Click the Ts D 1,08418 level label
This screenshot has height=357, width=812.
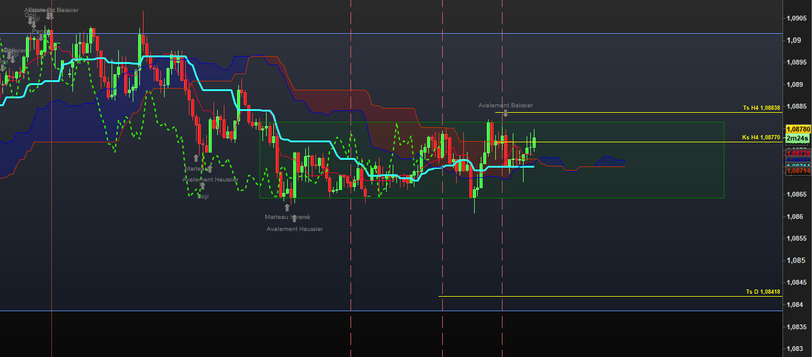(x=763, y=292)
